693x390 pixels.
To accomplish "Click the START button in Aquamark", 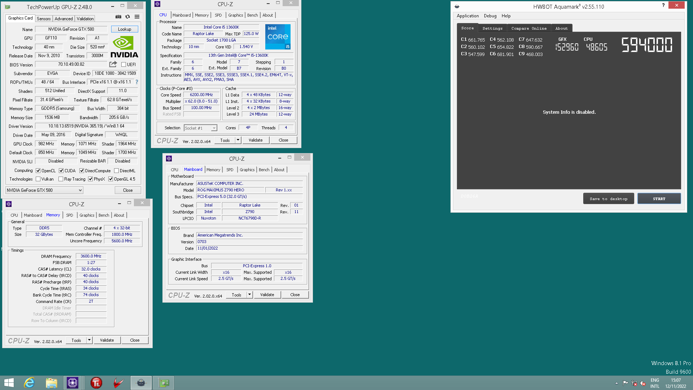I will [659, 199].
